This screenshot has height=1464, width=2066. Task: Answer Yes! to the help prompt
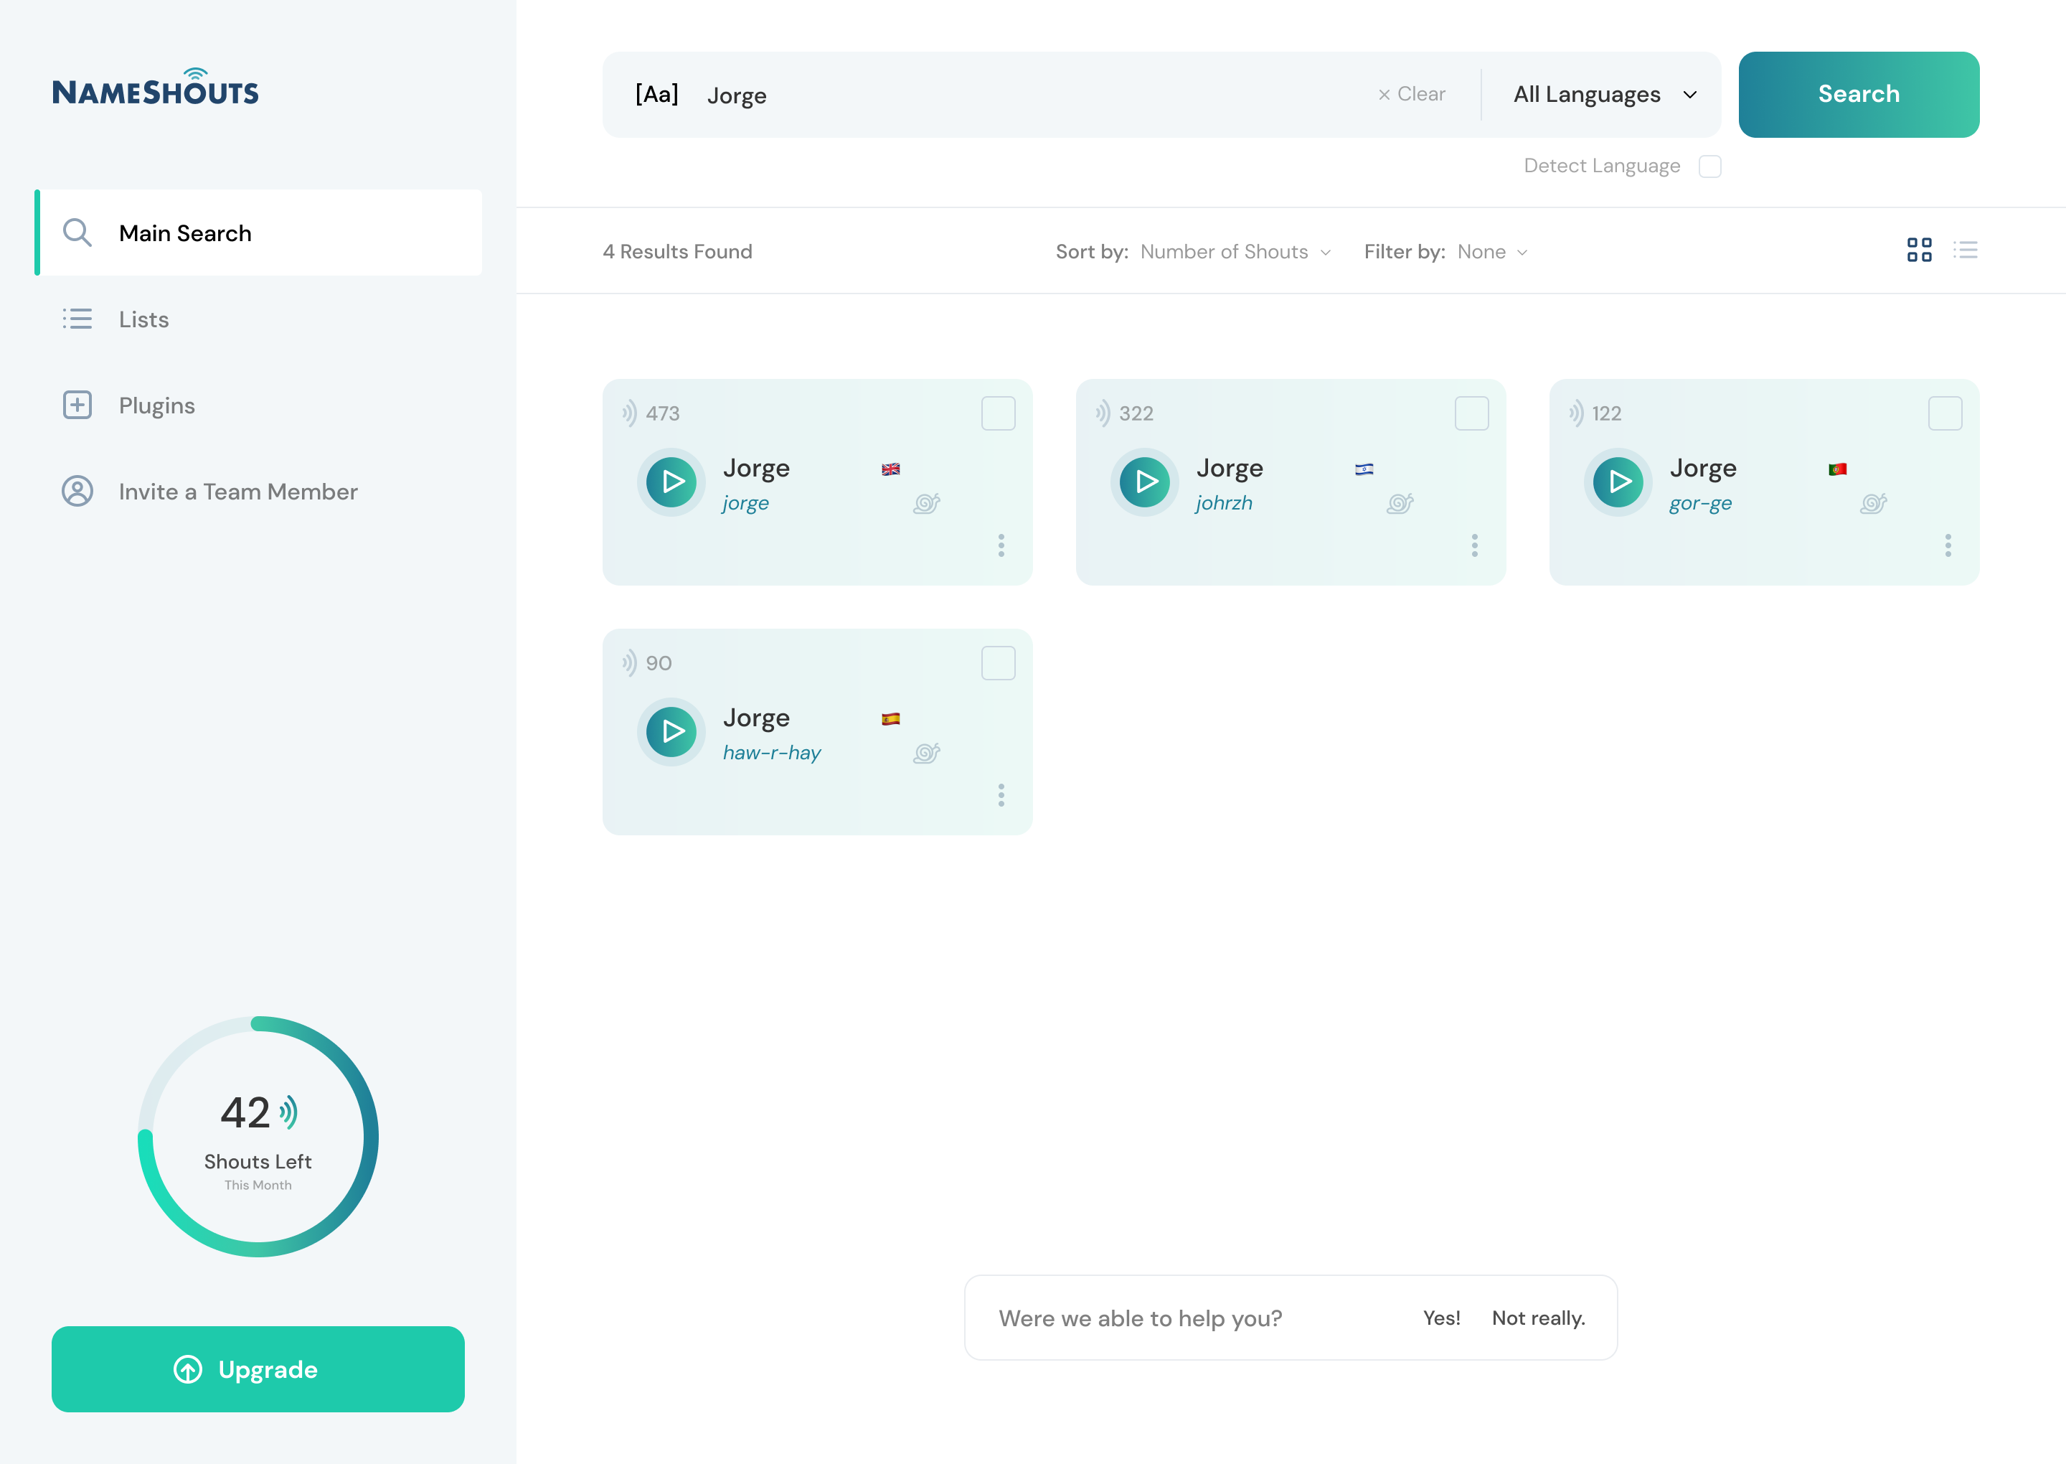[x=1440, y=1317]
